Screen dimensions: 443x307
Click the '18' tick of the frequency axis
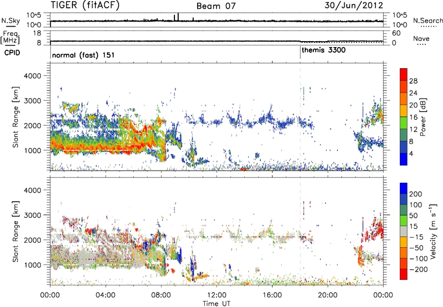point(37,33)
